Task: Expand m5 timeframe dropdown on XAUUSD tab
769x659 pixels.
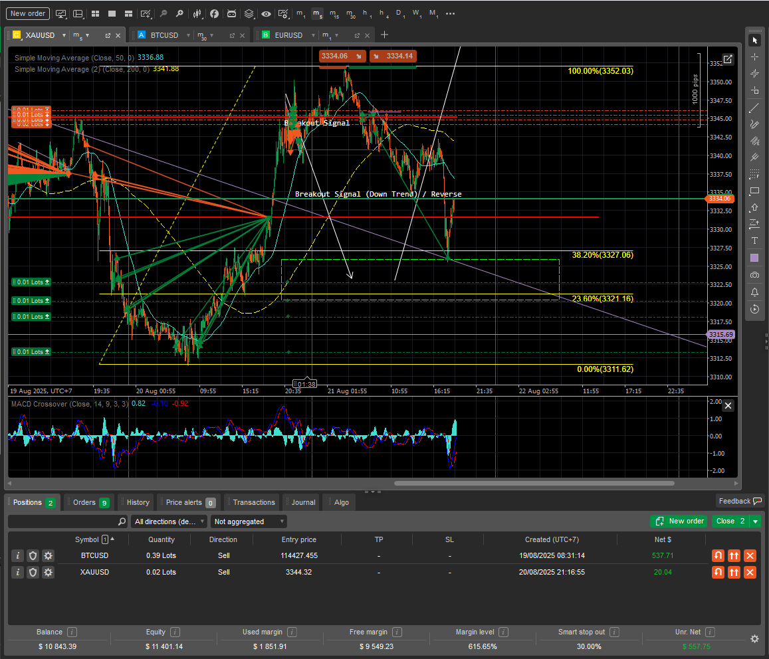Action: click(x=87, y=35)
